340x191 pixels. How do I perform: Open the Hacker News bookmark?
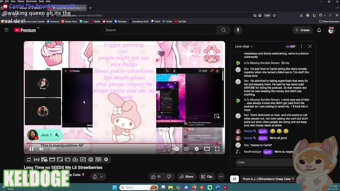click(x=69, y=21)
